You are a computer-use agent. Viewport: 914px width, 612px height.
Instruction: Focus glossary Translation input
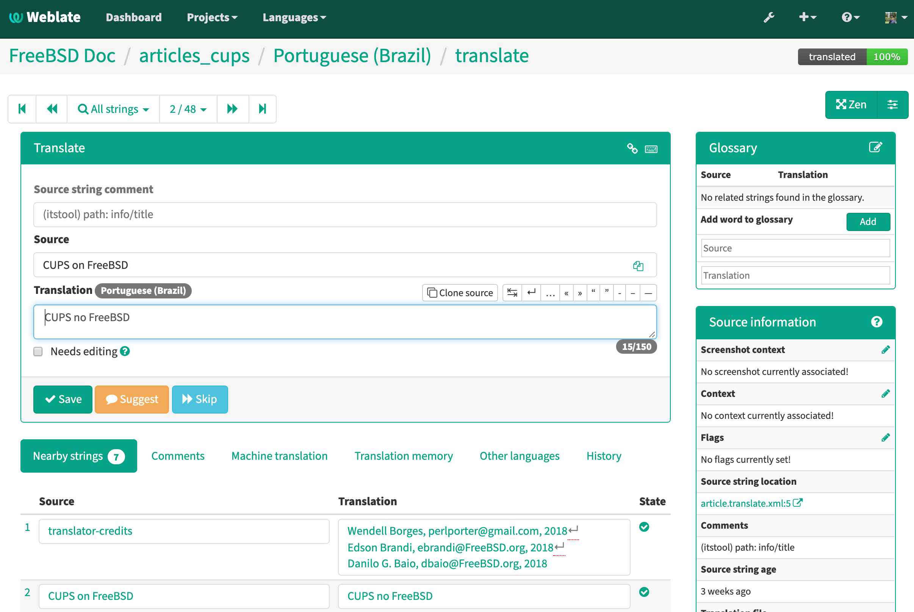click(796, 276)
